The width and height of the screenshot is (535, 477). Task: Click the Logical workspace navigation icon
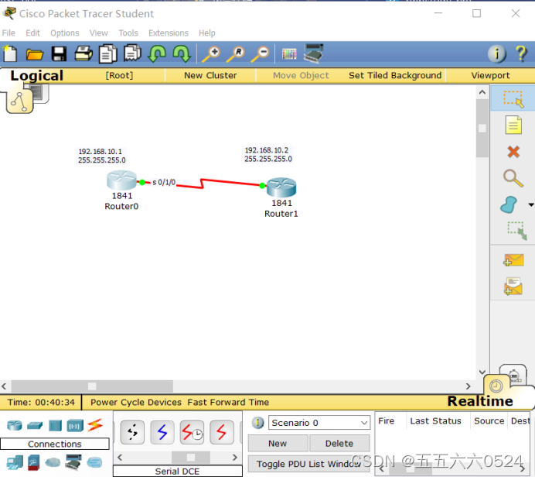(x=20, y=100)
